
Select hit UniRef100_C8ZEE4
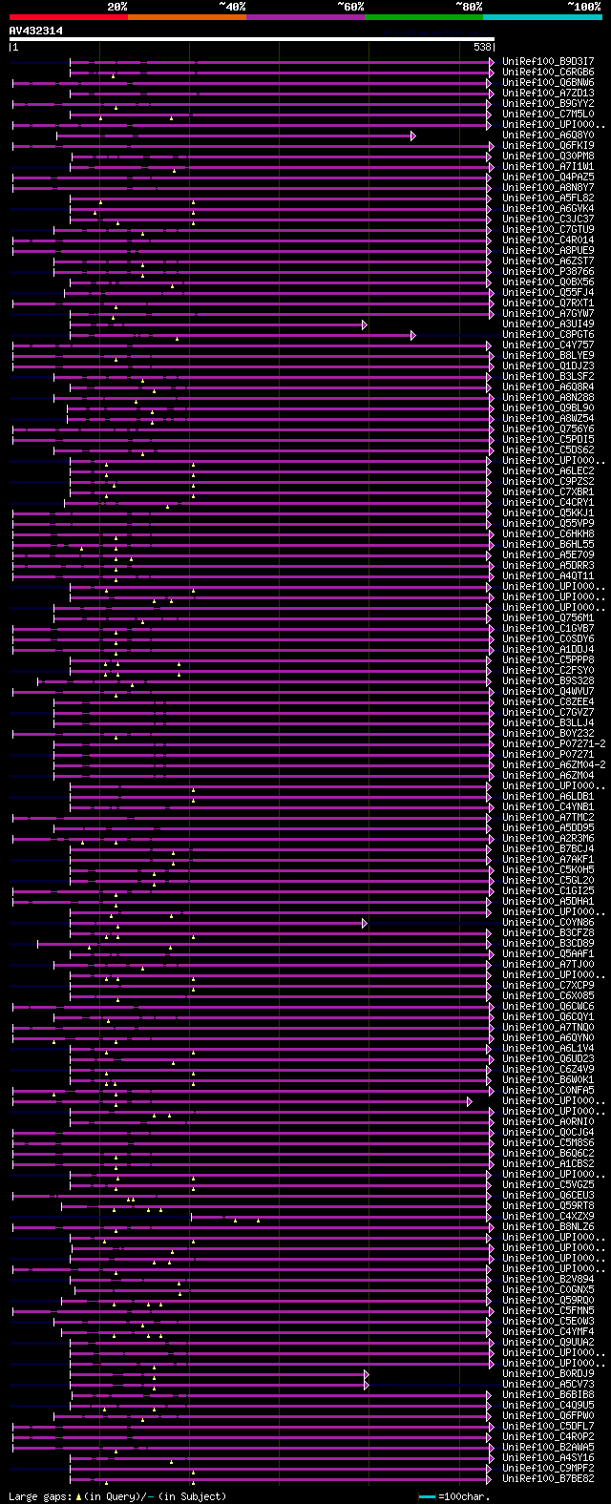click(548, 701)
